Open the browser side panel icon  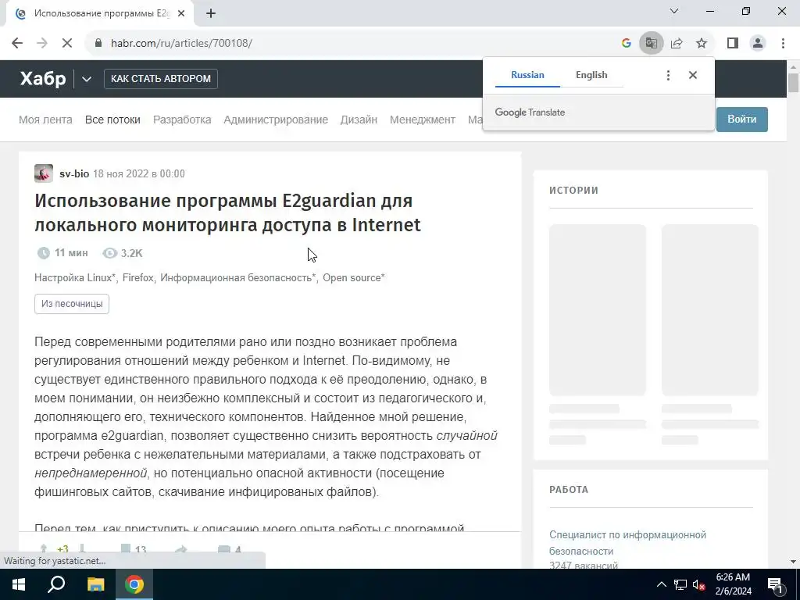click(733, 44)
